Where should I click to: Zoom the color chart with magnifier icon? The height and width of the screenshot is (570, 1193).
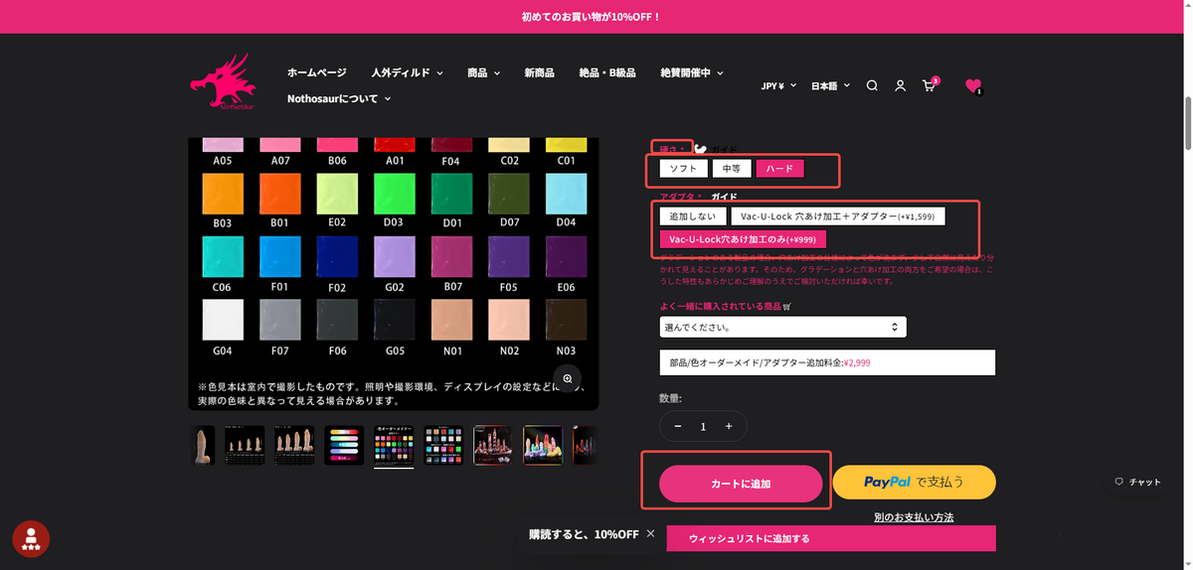[567, 378]
